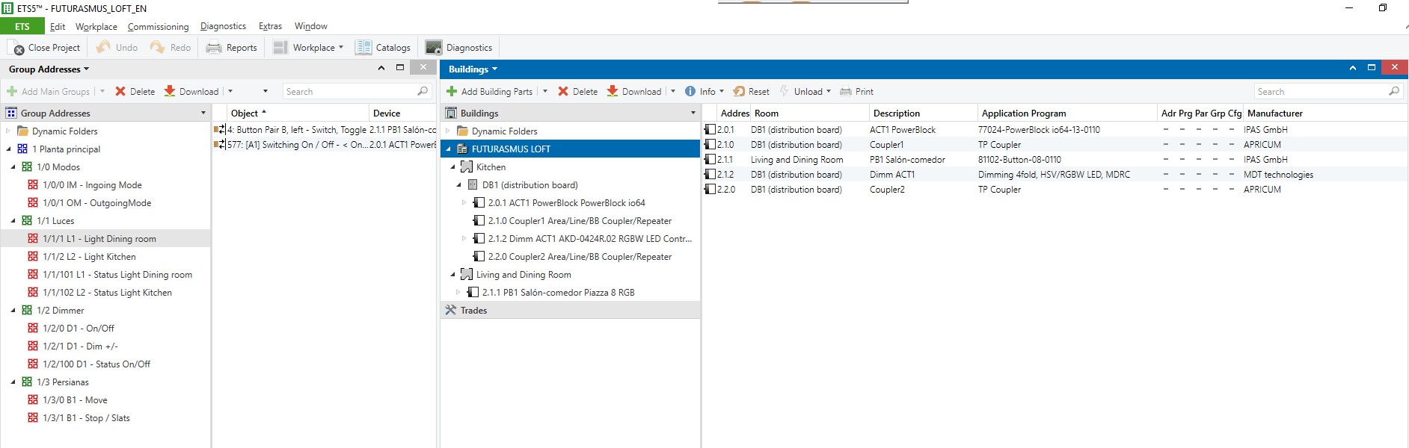Open the Reports printer icon
The image size is (1409, 448).
(x=214, y=48)
